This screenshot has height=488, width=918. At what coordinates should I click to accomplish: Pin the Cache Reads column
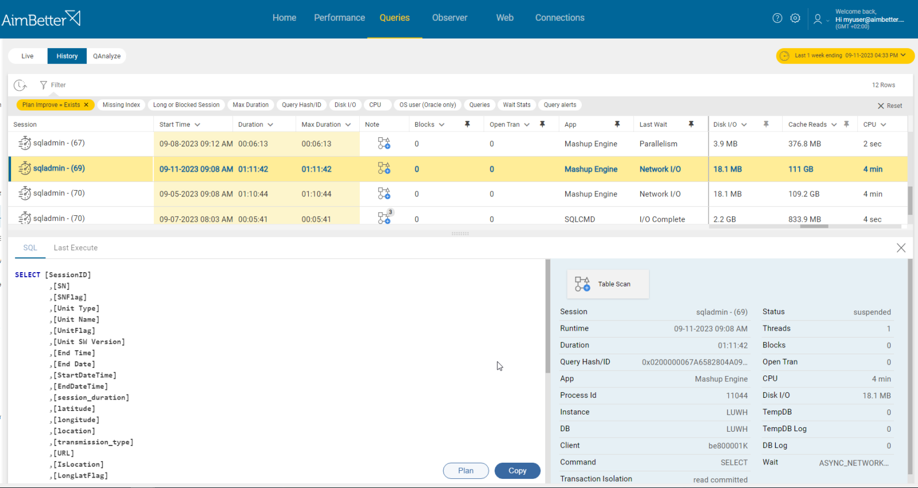coord(846,124)
